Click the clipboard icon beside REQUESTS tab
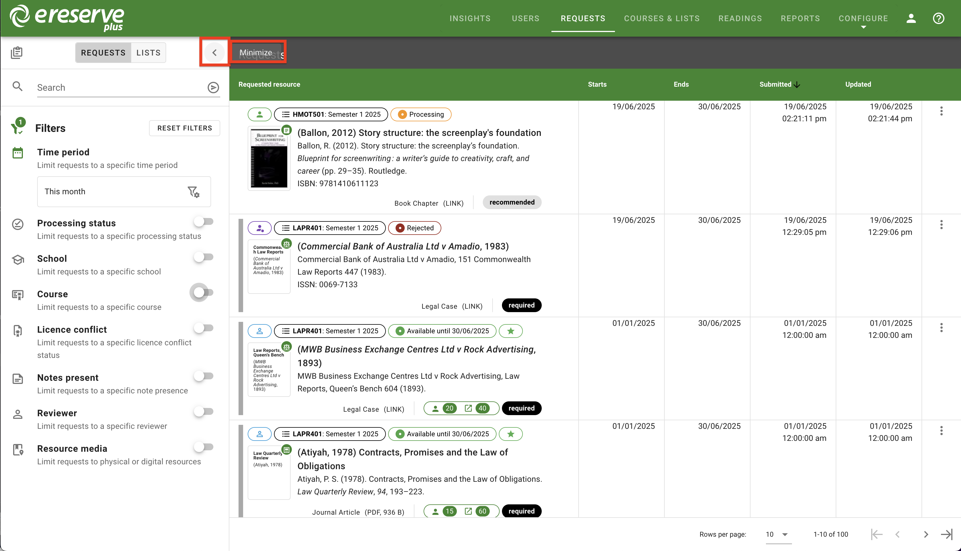Viewport: 961px width, 551px height. pyautogui.click(x=17, y=53)
